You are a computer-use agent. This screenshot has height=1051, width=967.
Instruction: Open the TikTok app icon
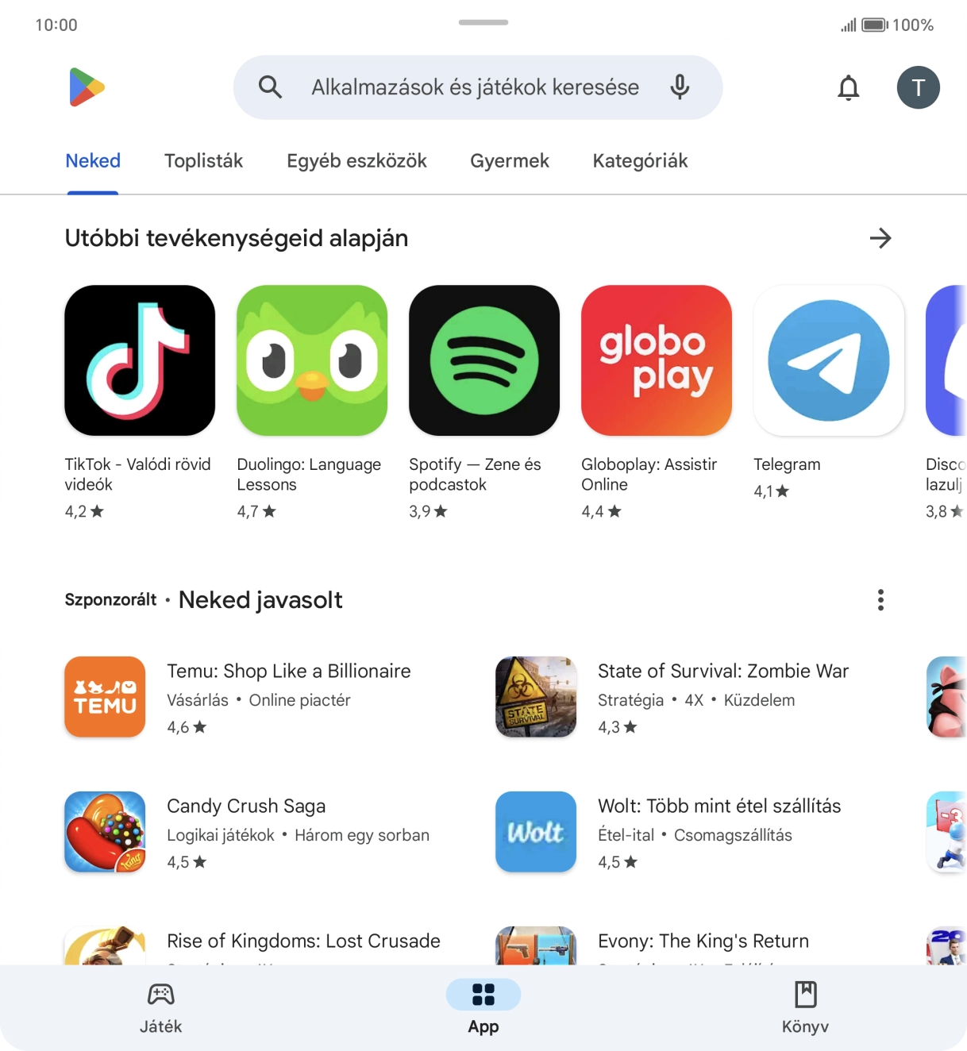click(140, 360)
